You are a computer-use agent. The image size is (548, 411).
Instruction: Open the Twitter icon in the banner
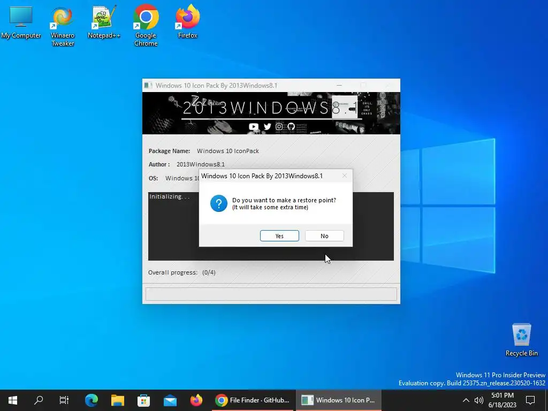[268, 126]
